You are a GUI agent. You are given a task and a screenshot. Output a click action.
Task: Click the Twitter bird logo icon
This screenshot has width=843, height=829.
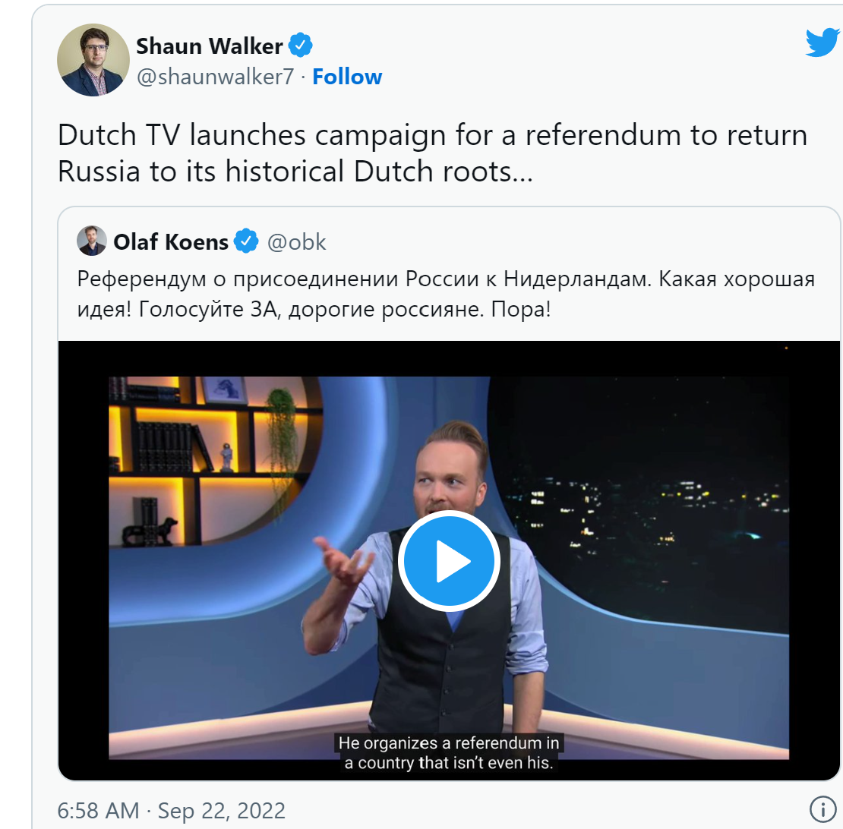coord(823,43)
